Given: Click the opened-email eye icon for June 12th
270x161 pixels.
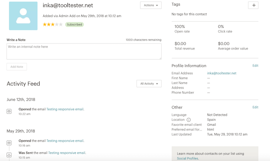Looking at the screenshot, I should pyautogui.click(x=9, y=111).
